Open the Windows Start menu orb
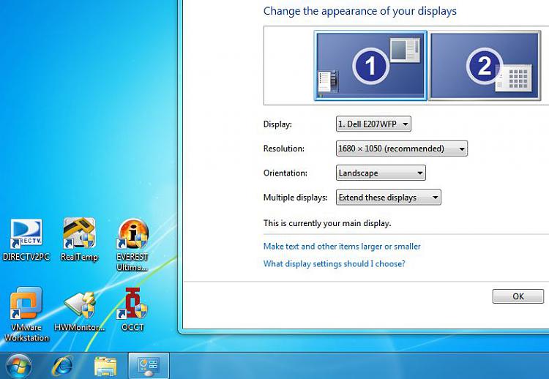Image resolution: width=549 pixels, height=379 pixels. tap(18, 367)
